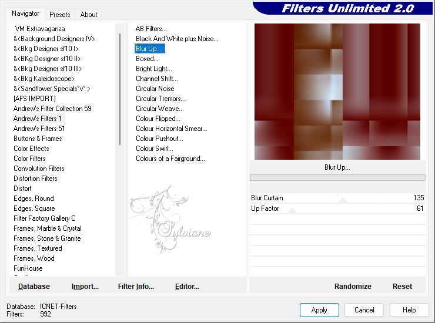Select Color Effects group

coord(31,149)
